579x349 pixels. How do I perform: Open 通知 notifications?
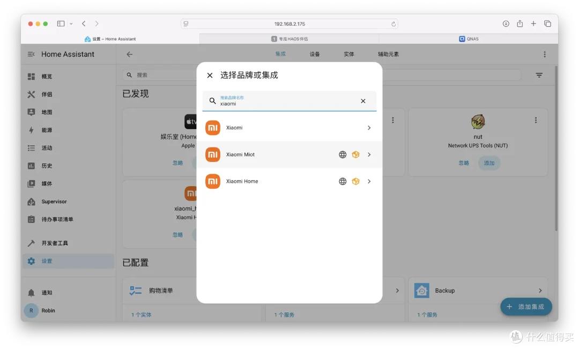[x=68, y=293]
